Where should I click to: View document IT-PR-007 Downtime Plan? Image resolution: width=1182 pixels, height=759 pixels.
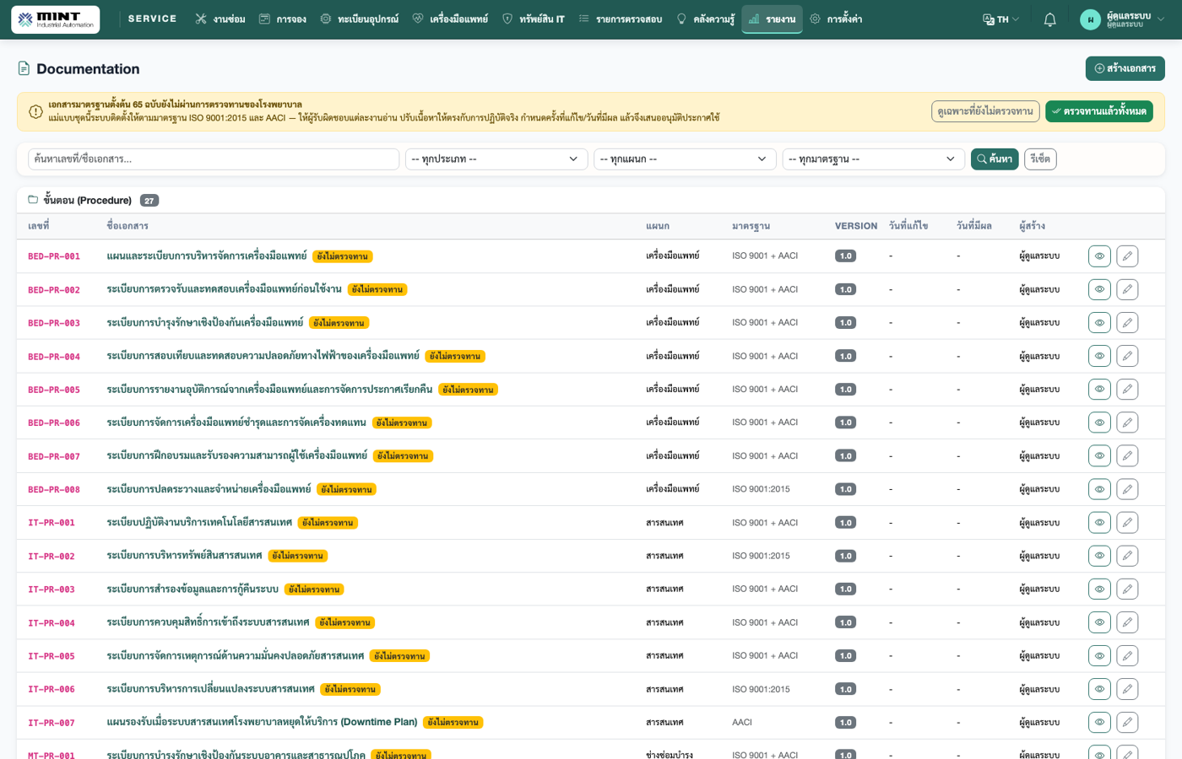(1099, 723)
